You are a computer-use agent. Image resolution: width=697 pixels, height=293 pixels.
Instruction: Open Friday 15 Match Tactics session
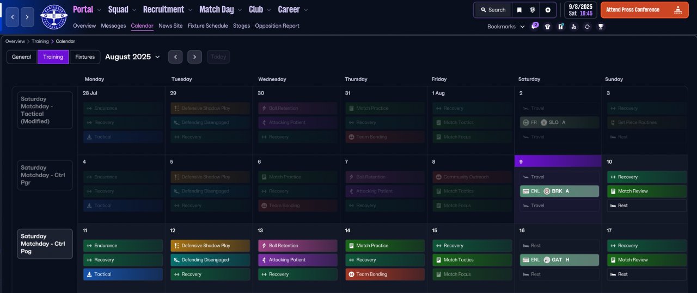[472, 260]
